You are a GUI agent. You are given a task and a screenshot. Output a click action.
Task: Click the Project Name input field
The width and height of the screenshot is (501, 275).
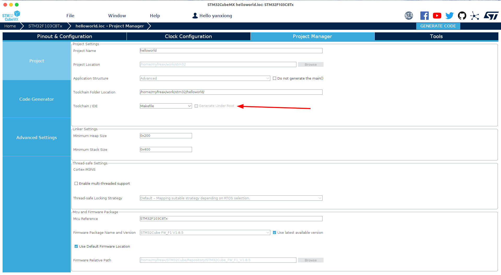231,51
